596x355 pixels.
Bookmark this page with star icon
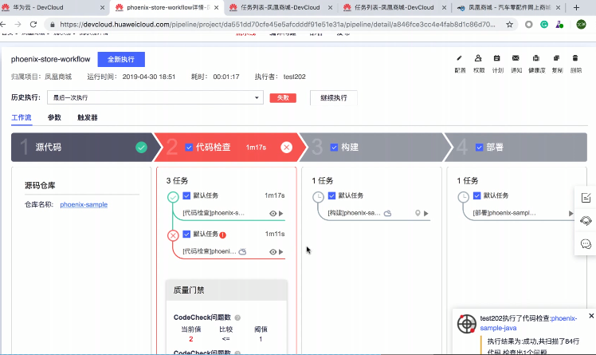tap(509, 25)
